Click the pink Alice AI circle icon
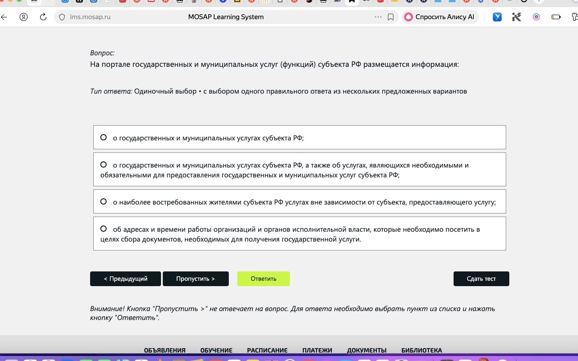 pyautogui.click(x=408, y=17)
